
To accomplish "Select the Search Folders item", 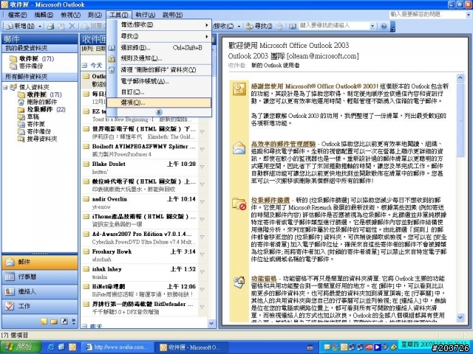I will tap(38, 139).
